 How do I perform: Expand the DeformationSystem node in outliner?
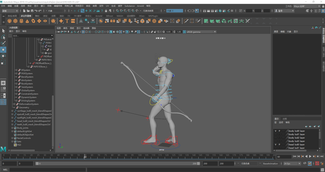(x=14, y=104)
